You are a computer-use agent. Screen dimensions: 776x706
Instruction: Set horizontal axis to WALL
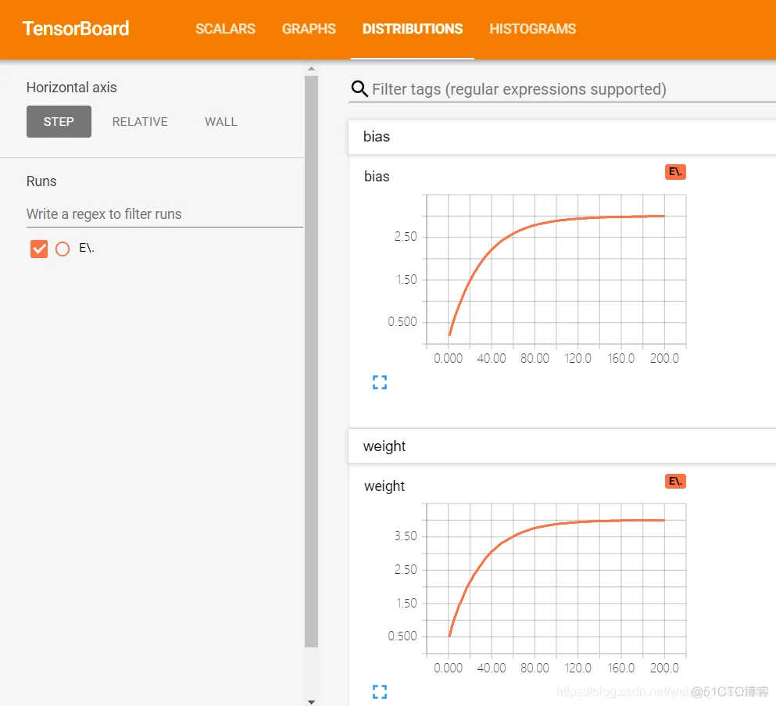[221, 121]
